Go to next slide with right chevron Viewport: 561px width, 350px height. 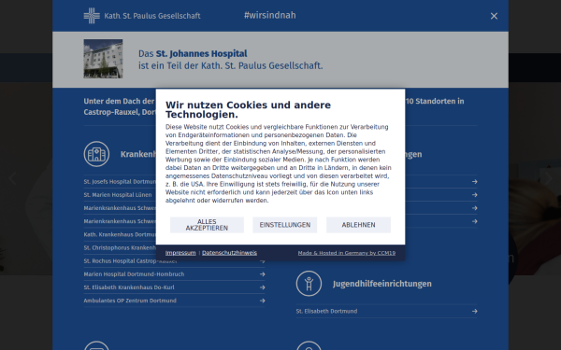(x=548, y=178)
